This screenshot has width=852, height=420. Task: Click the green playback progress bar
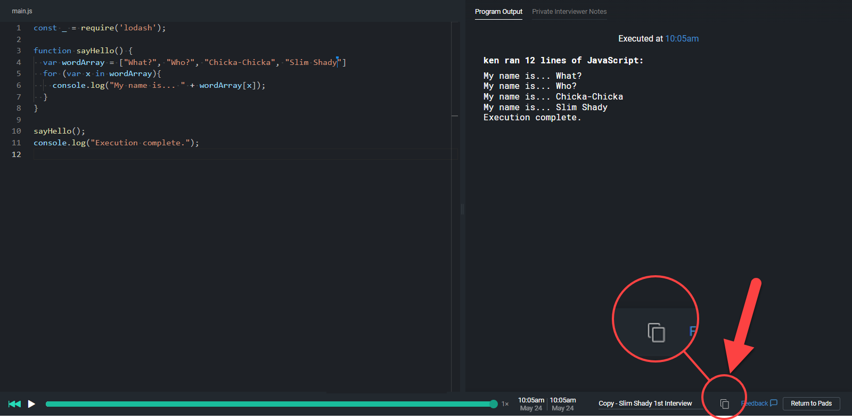(x=269, y=404)
